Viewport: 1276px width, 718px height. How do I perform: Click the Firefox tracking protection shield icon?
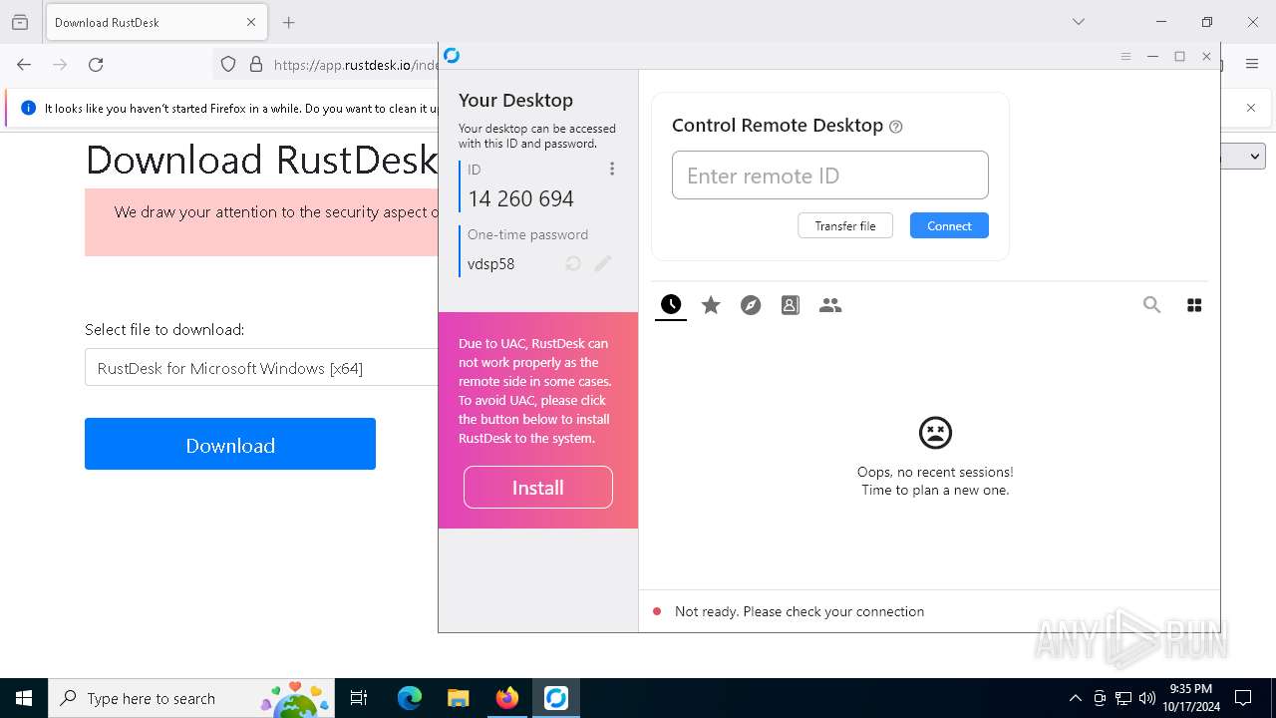pyautogui.click(x=228, y=64)
